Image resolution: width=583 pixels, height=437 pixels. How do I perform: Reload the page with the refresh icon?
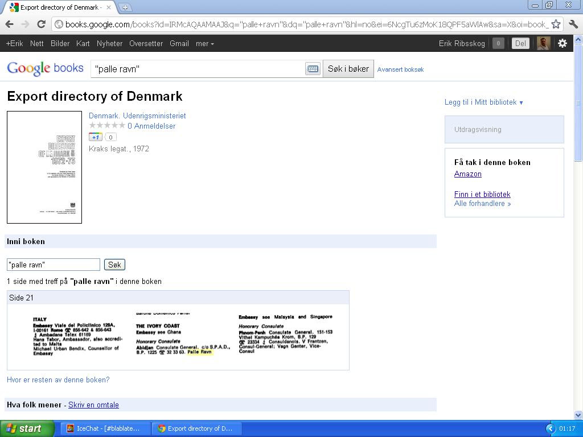pos(41,24)
